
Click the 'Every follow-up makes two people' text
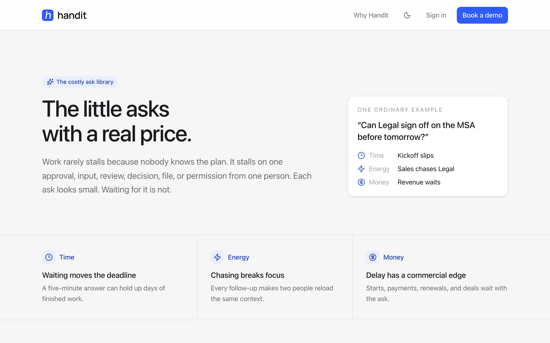pyautogui.click(x=272, y=293)
